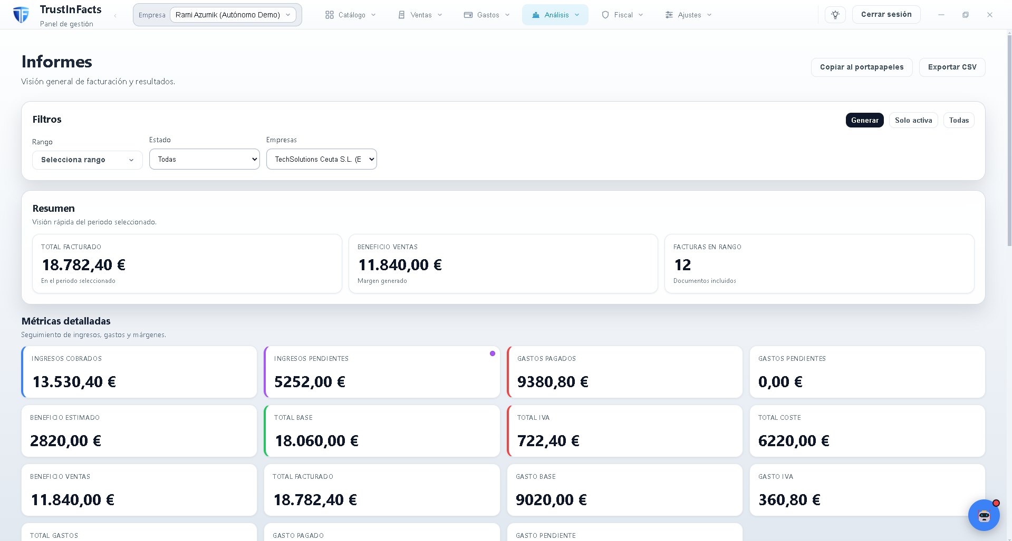Screen dimensions: 1012x541
Task: Click 18.782,40 € under Métricas detalladas
Action: 315,500
